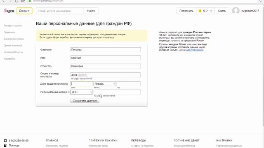Click the Найти search button
The height and width of the screenshot is (148, 264).
click(91, 11)
